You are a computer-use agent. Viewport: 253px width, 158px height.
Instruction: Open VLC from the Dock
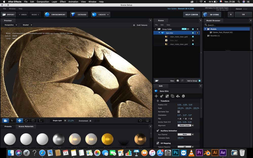pyautogui.click(x=191, y=152)
